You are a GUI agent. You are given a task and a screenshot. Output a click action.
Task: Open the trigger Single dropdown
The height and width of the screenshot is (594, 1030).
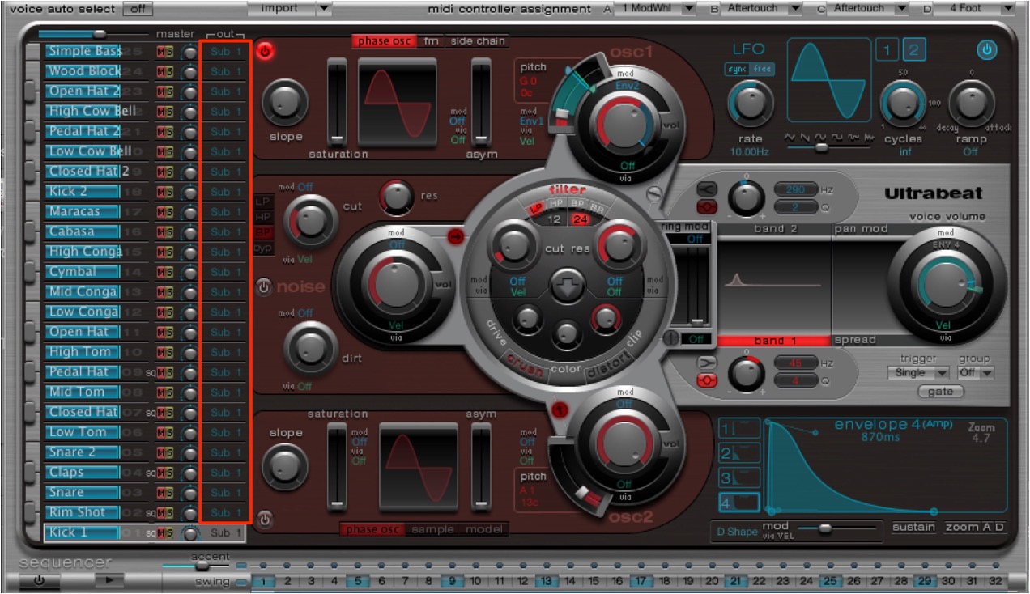coord(918,373)
